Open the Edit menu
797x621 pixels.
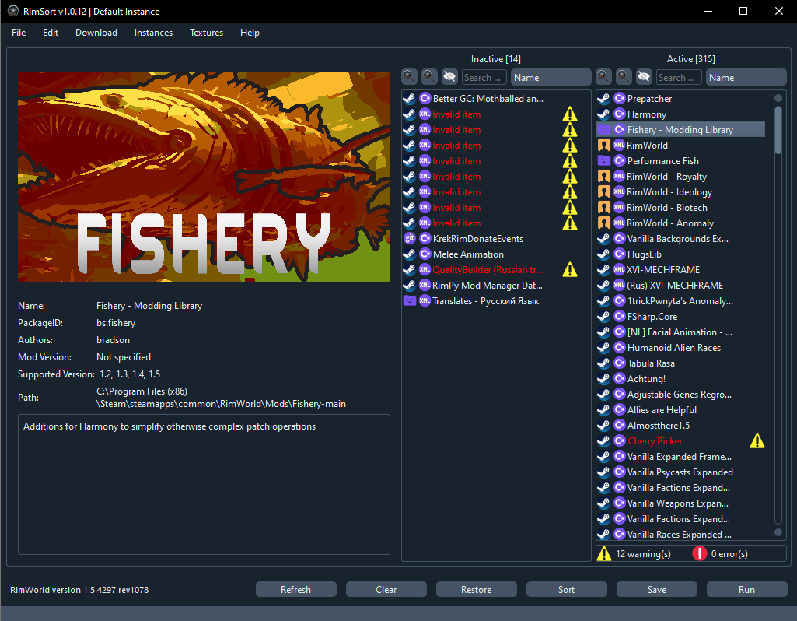51,33
